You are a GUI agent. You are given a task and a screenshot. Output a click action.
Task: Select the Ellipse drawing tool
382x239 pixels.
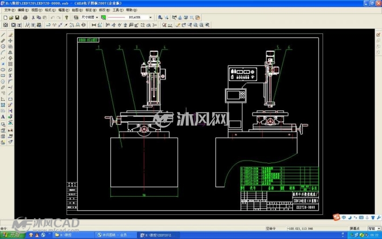pyautogui.click(x=3, y=70)
